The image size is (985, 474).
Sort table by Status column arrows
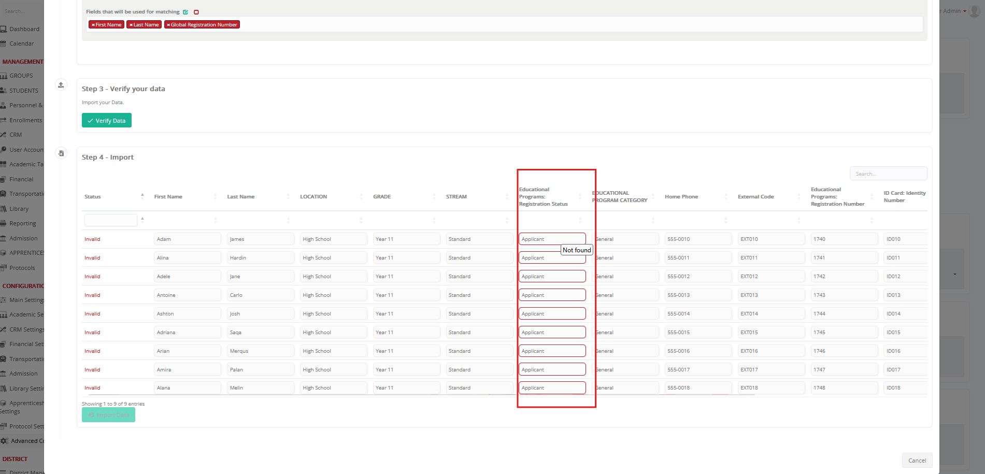click(142, 196)
